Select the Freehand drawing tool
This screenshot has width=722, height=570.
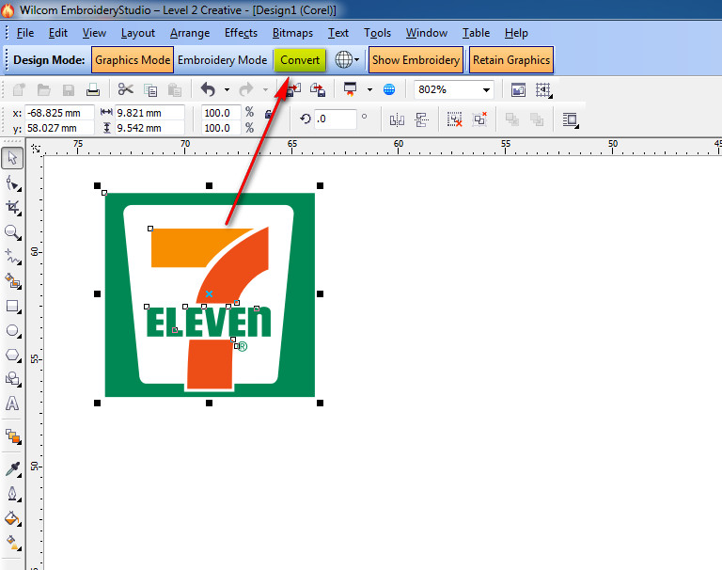coord(12,257)
